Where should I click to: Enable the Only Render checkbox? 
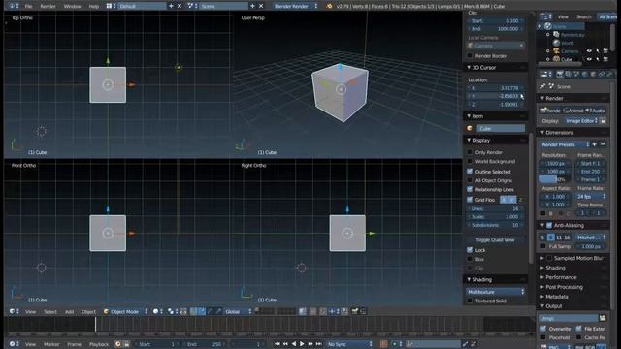[x=470, y=152]
